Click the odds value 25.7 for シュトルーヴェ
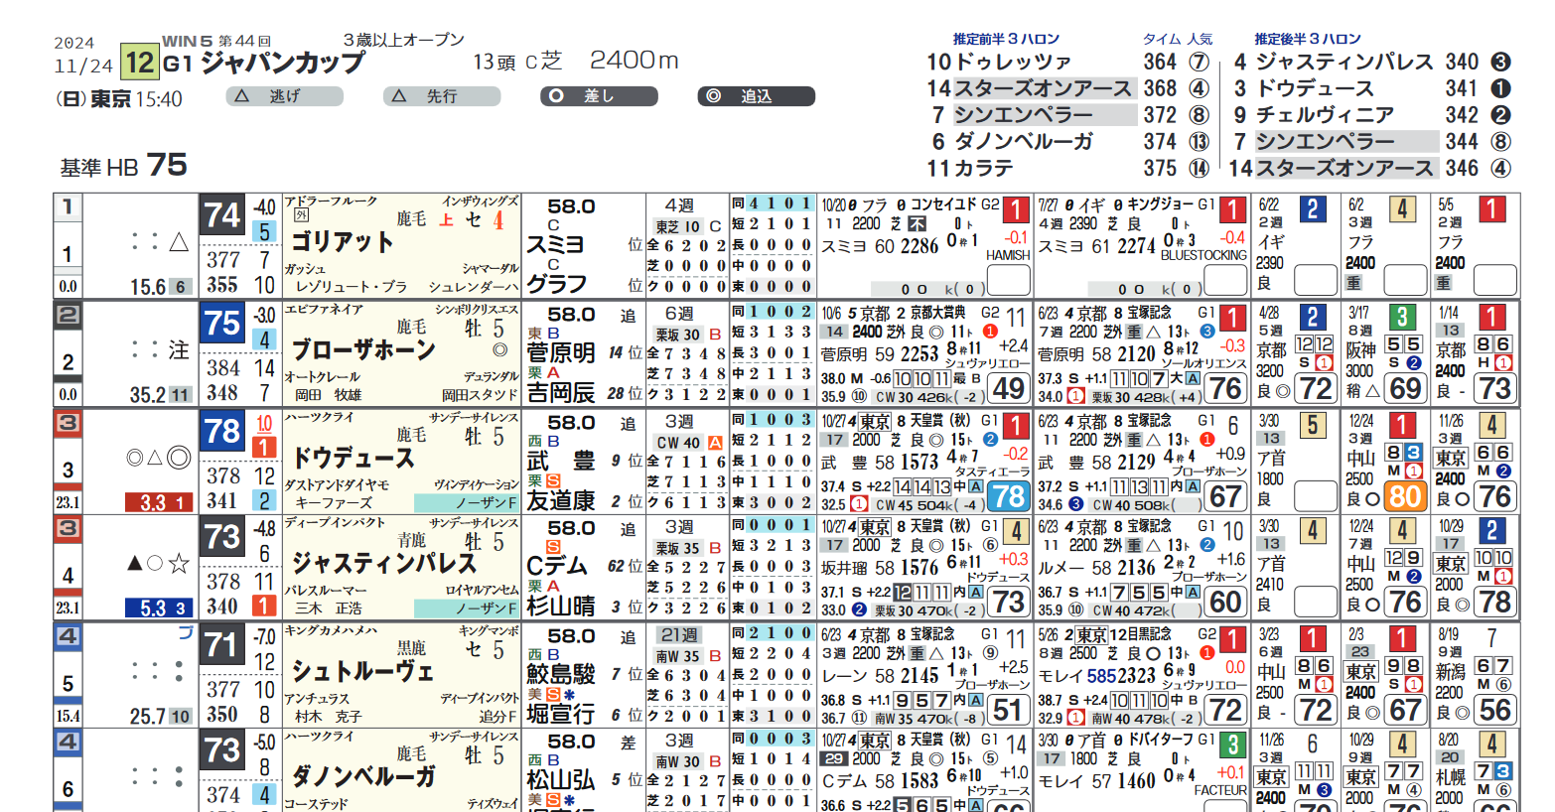 [147, 716]
